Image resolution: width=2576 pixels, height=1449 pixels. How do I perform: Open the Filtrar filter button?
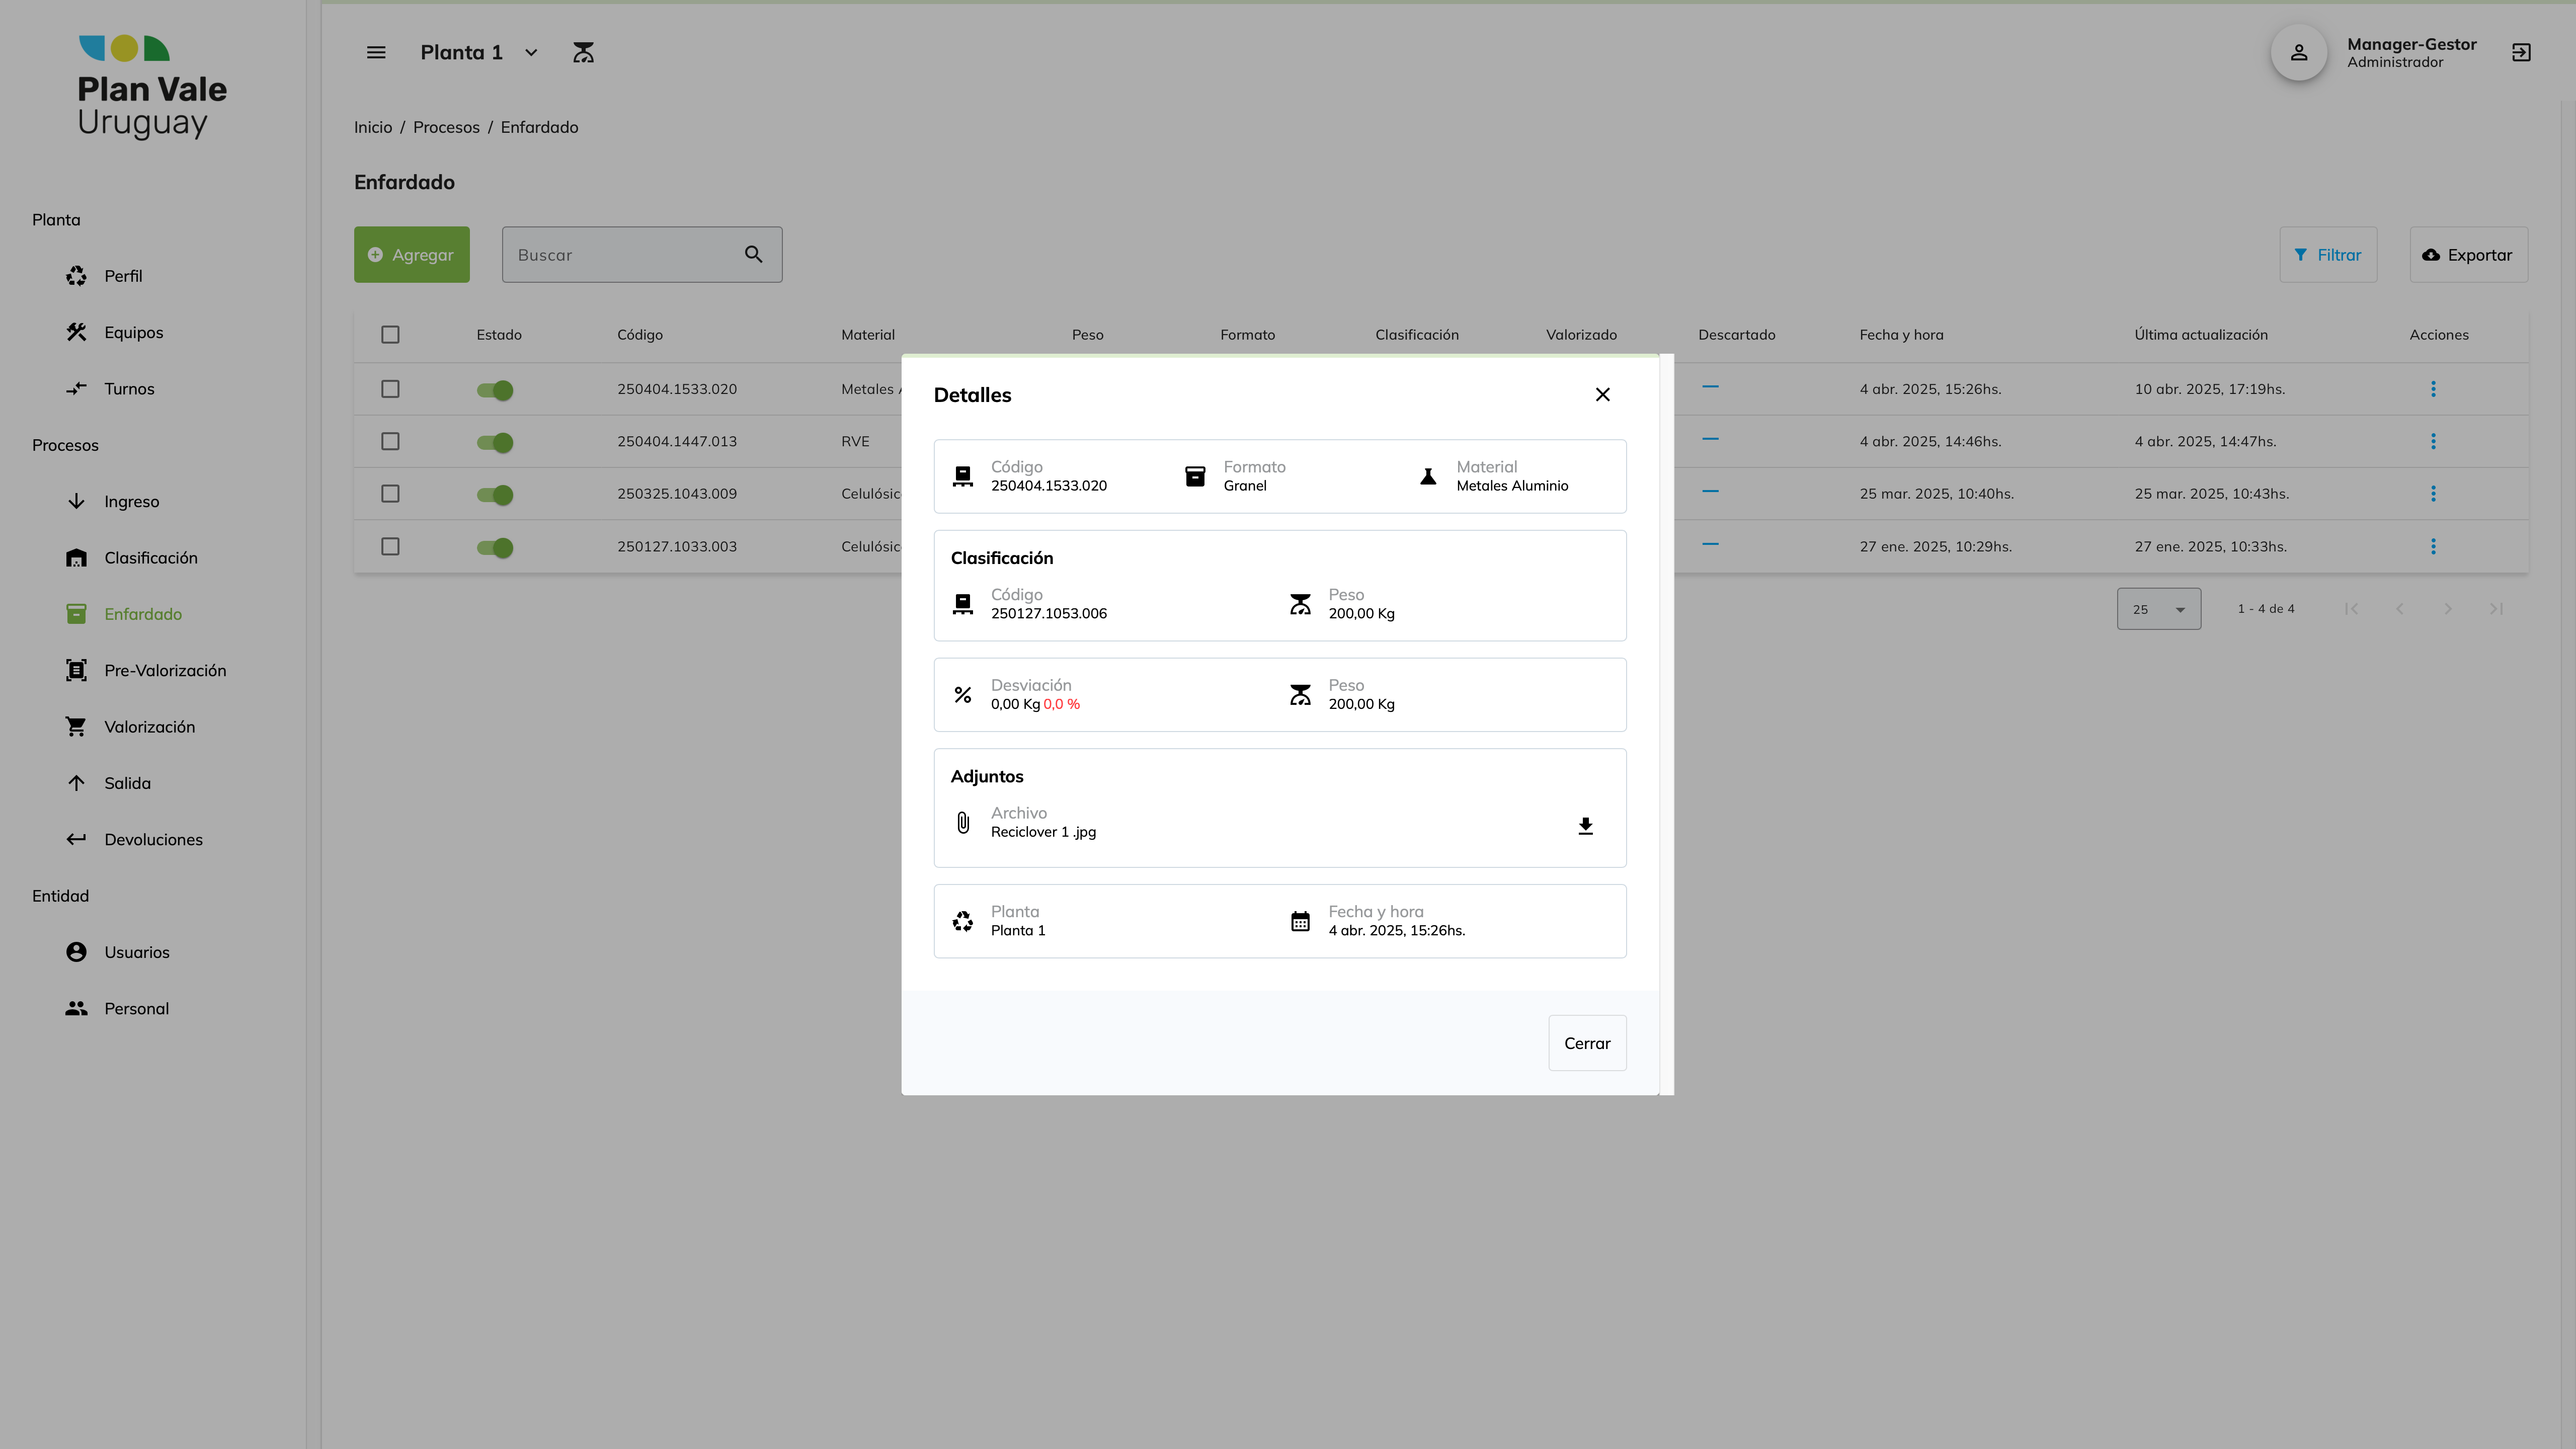2327,254
